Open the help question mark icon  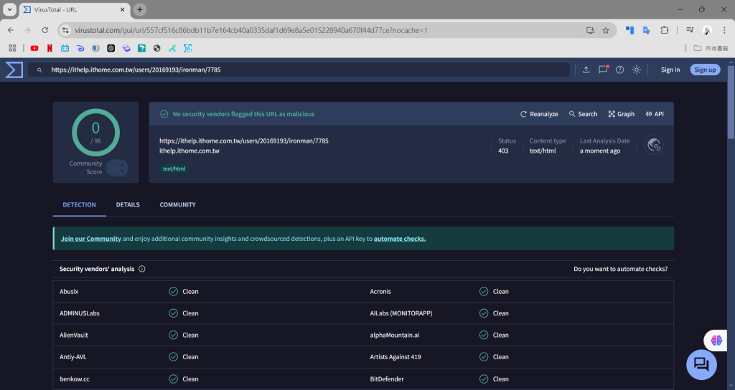(x=619, y=70)
